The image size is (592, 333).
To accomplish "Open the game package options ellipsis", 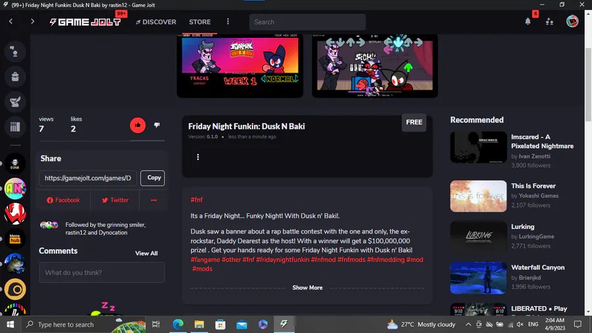I will [198, 157].
